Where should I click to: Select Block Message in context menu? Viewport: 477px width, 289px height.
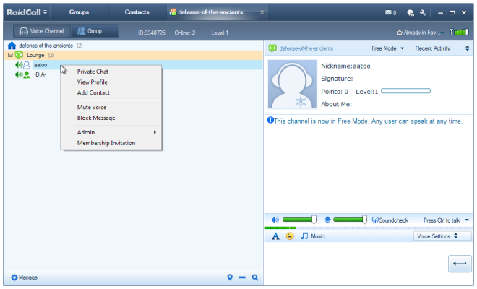pyautogui.click(x=96, y=118)
